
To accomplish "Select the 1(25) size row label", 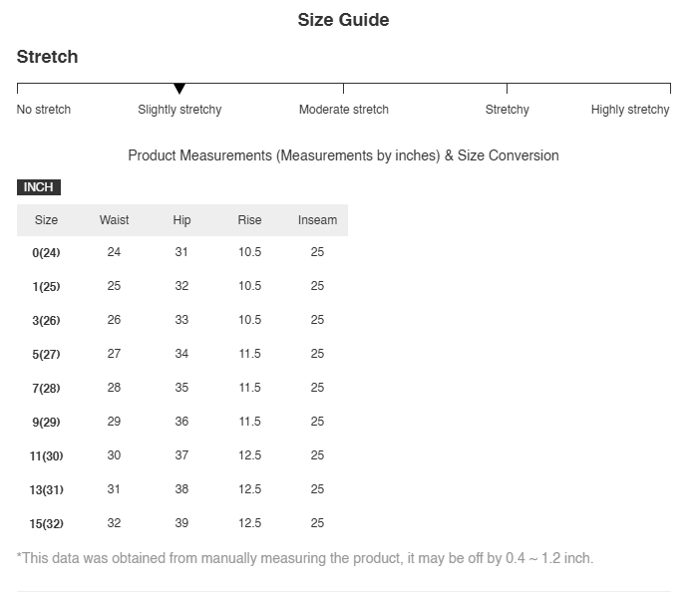I will 46,286.
